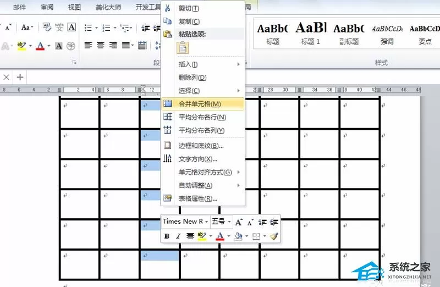Screen dimensions: 440x287
Task: Select 合并单元格(M) from the context menu
Action: (x=202, y=104)
